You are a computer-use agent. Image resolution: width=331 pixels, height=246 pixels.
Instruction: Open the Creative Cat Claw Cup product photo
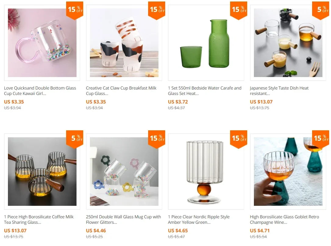tap(124, 43)
